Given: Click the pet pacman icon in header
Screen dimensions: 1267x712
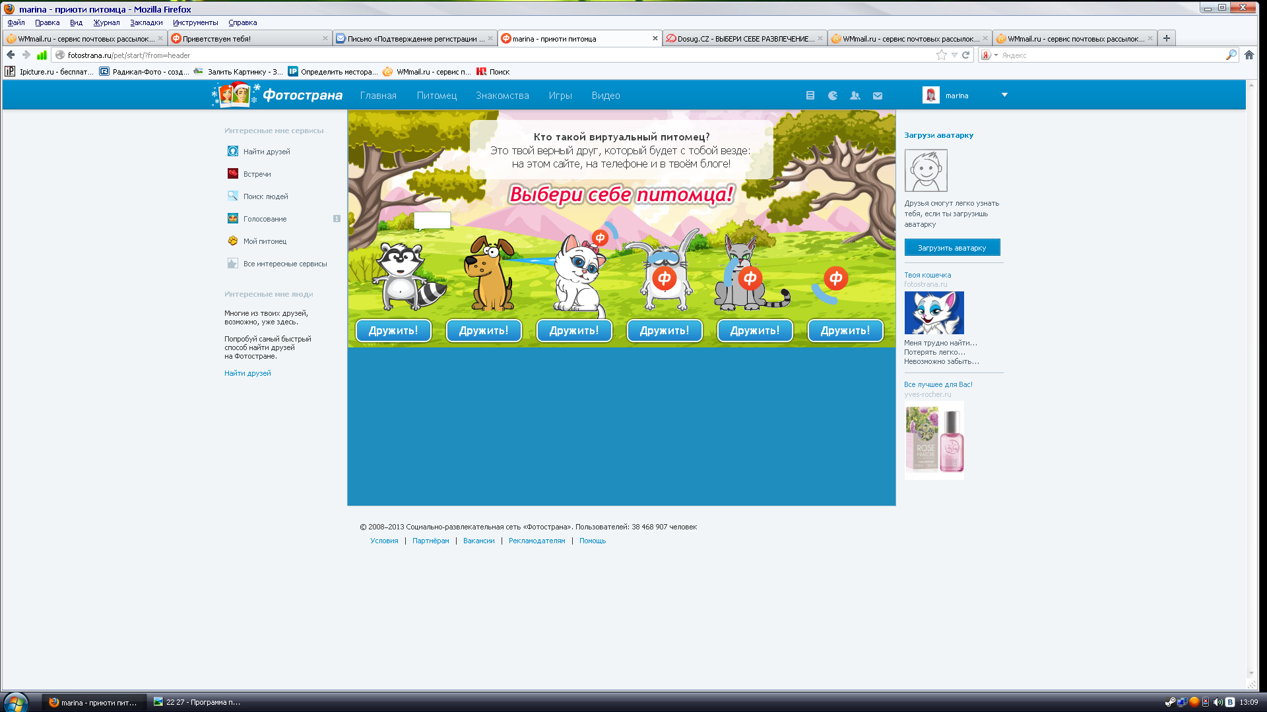Looking at the screenshot, I should coord(833,96).
